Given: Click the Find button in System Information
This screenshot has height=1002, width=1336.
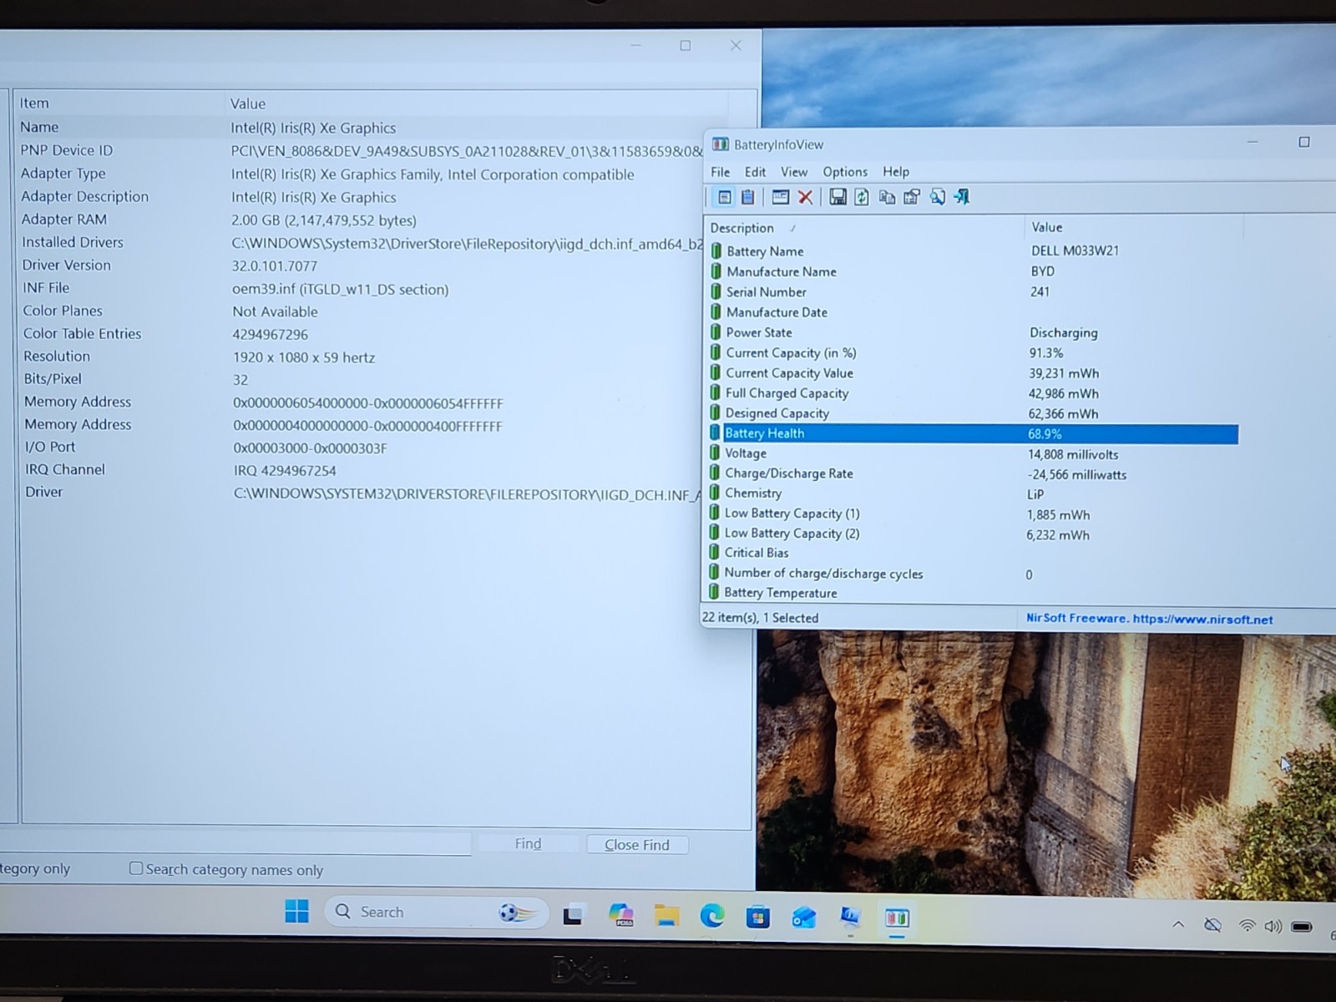Looking at the screenshot, I should pyautogui.click(x=528, y=844).
